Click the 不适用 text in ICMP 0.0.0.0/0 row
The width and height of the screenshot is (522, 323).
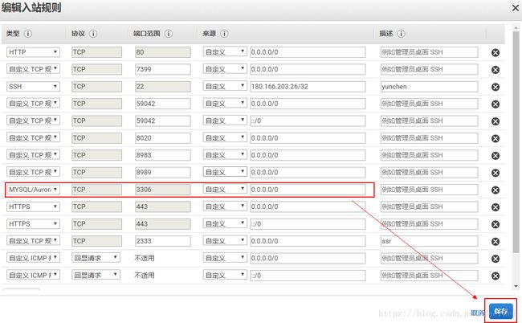click(145, 258)
